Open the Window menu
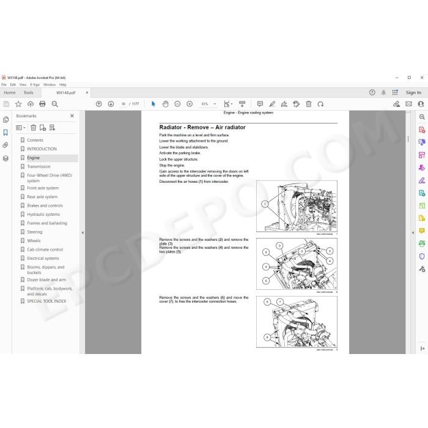The height and width of the screenshot is (428, 428). 50,84
